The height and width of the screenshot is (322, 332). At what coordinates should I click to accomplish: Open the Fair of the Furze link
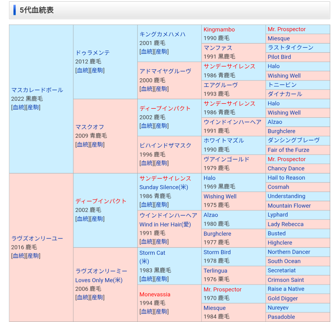288,150
